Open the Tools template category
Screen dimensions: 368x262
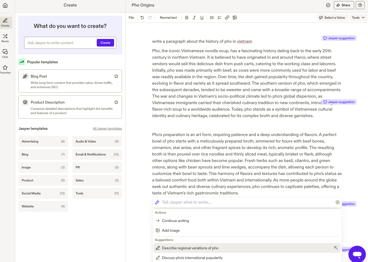pos(97,193)
